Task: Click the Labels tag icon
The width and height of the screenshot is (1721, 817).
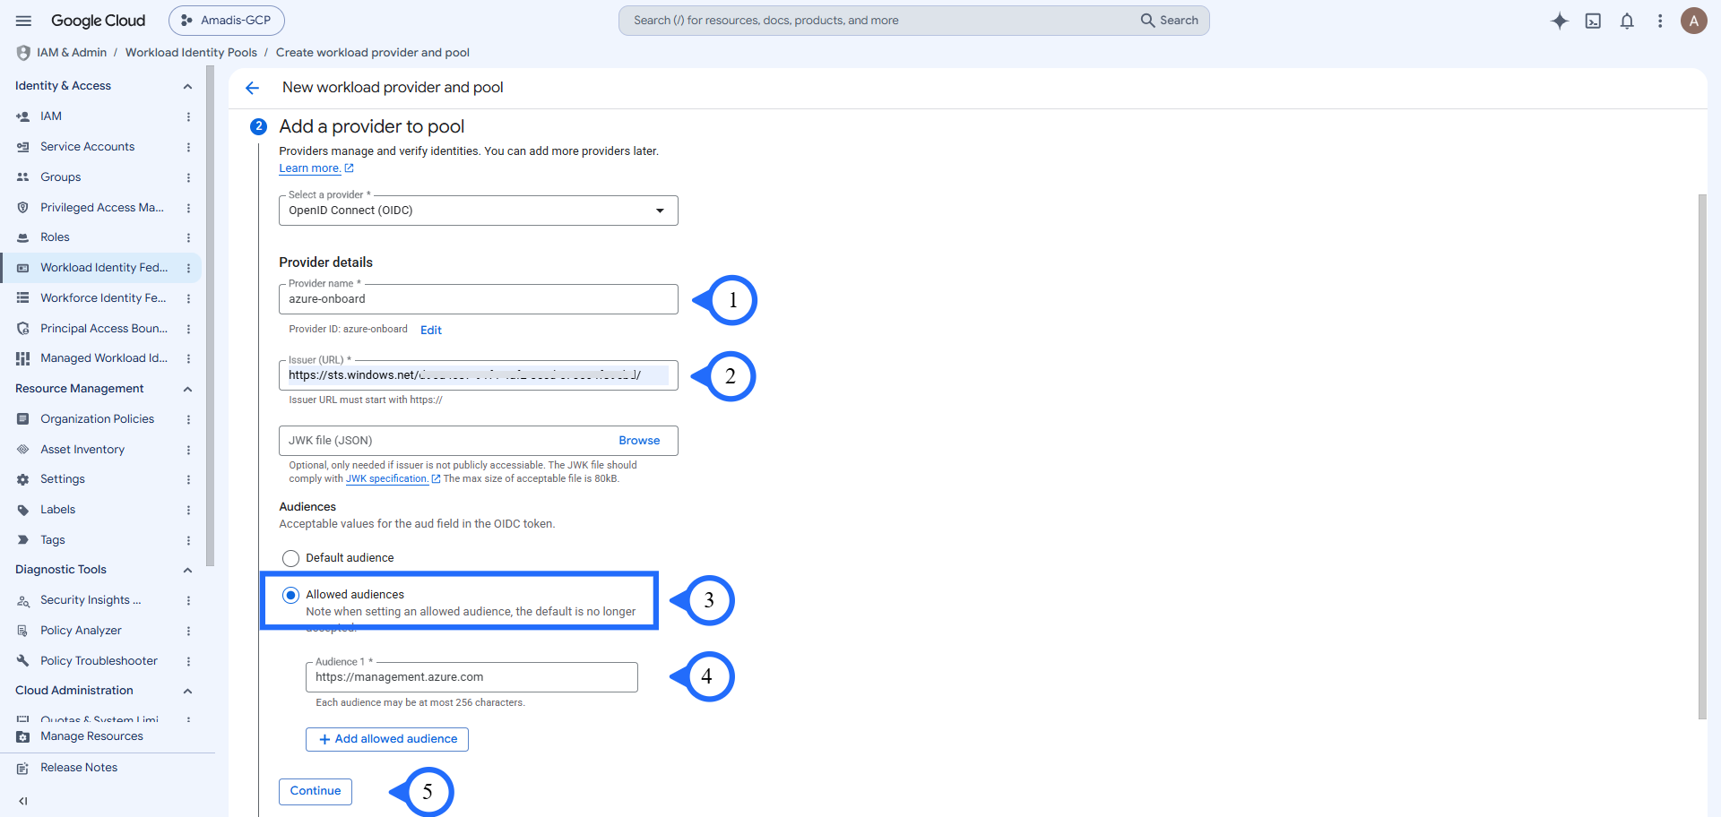Action: 23,510
